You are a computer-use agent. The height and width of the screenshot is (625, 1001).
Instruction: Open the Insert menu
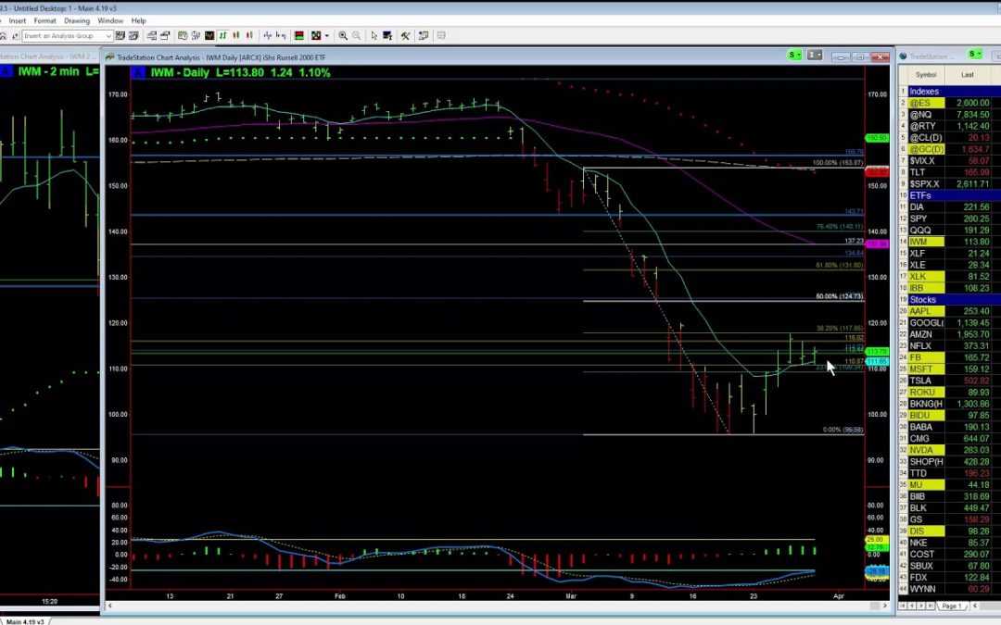(18, 20)
